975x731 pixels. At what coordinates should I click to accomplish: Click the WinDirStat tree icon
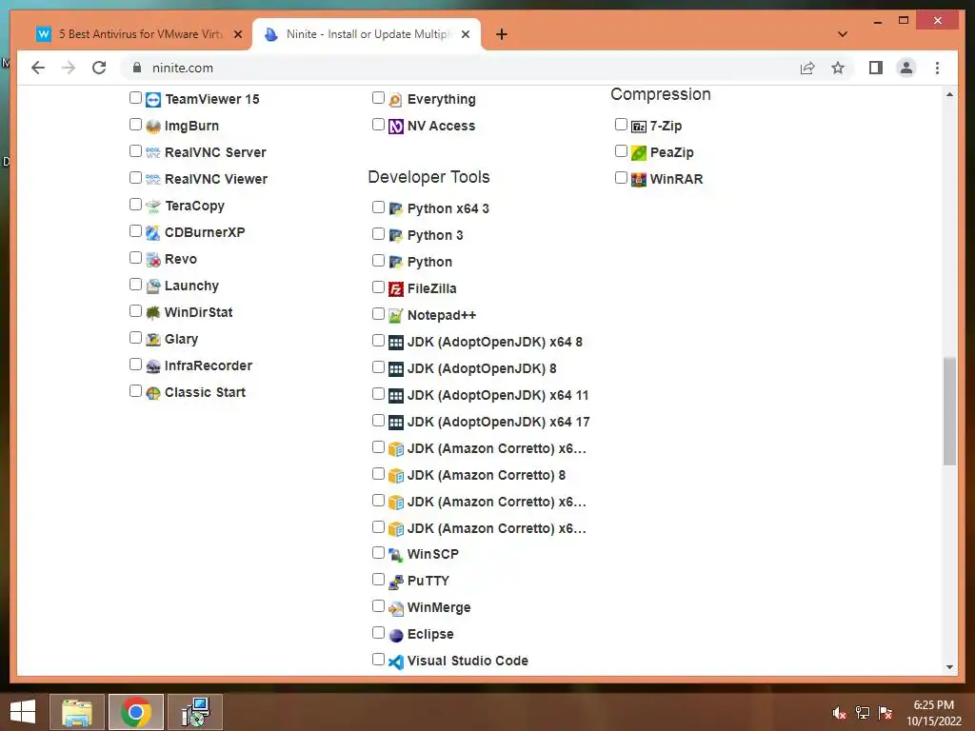tap(153, 312)
